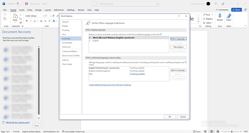Click the Redo circular arrow icon
249x133 pixels.
[x=5, y=19]
